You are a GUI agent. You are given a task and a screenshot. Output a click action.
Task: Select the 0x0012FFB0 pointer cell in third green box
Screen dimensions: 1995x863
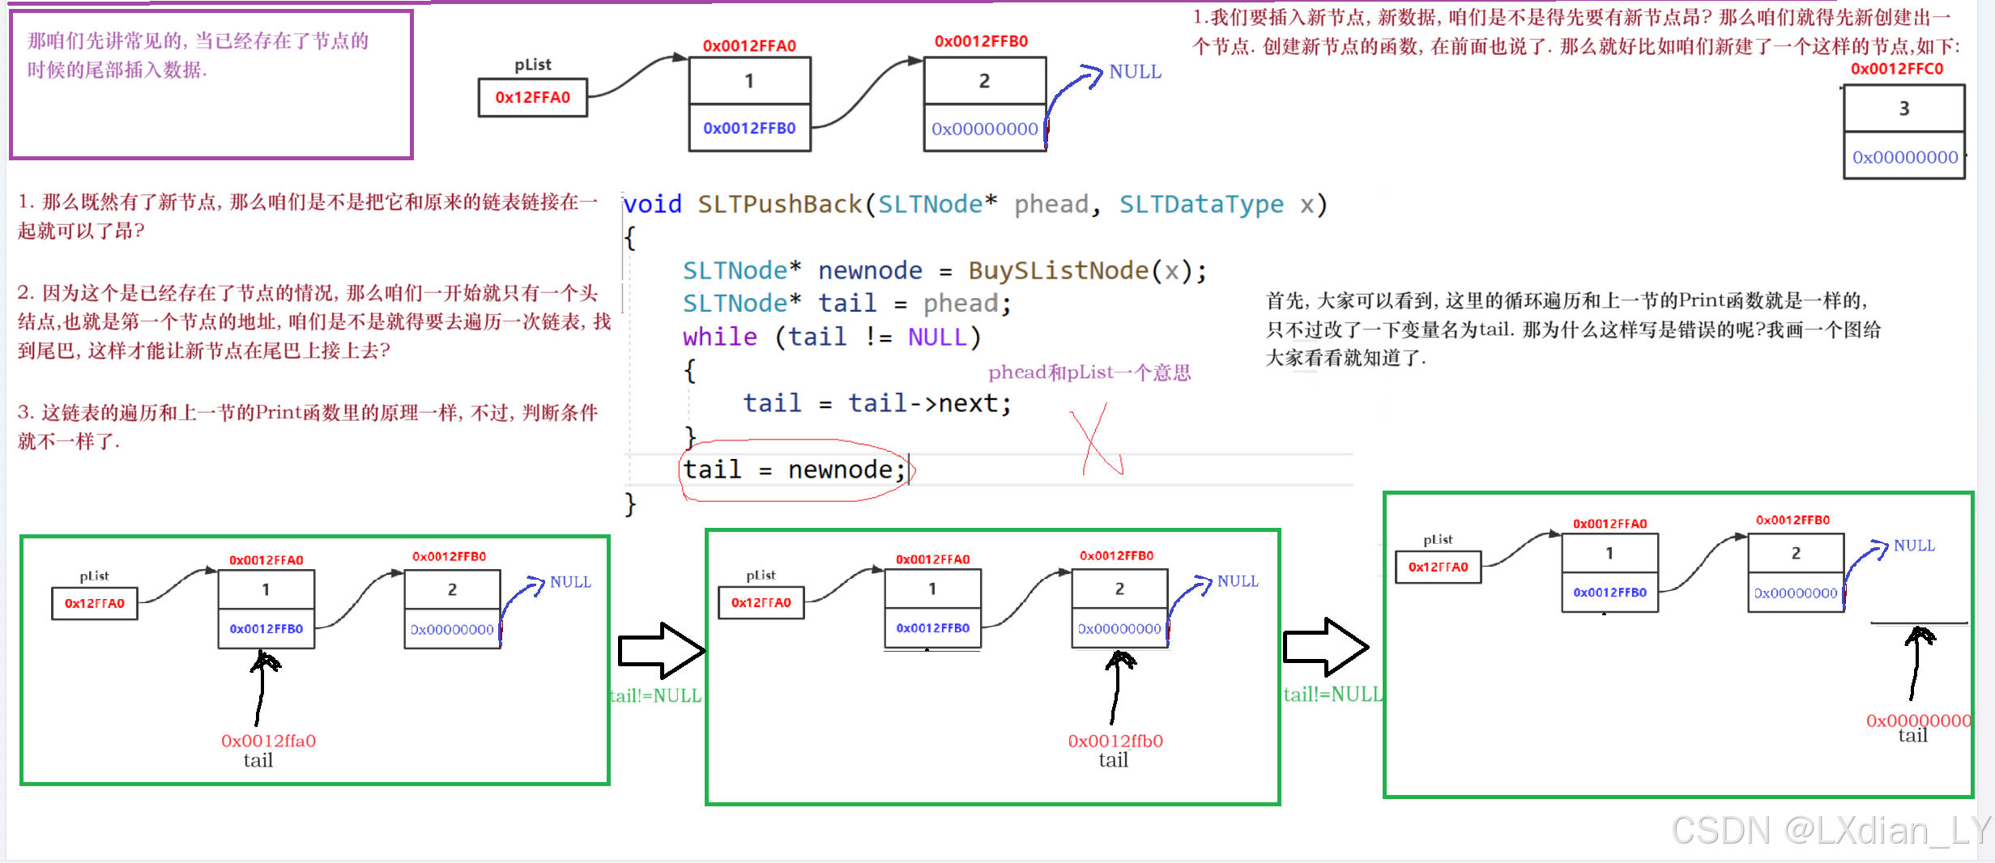pos(1609,593)
